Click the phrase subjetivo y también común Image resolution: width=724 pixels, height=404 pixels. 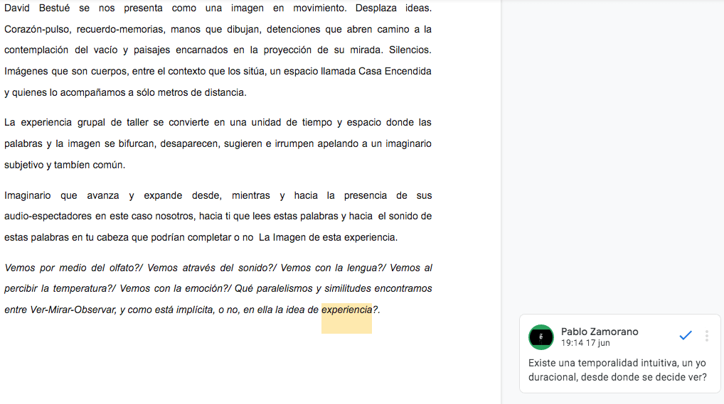point(64,165)
